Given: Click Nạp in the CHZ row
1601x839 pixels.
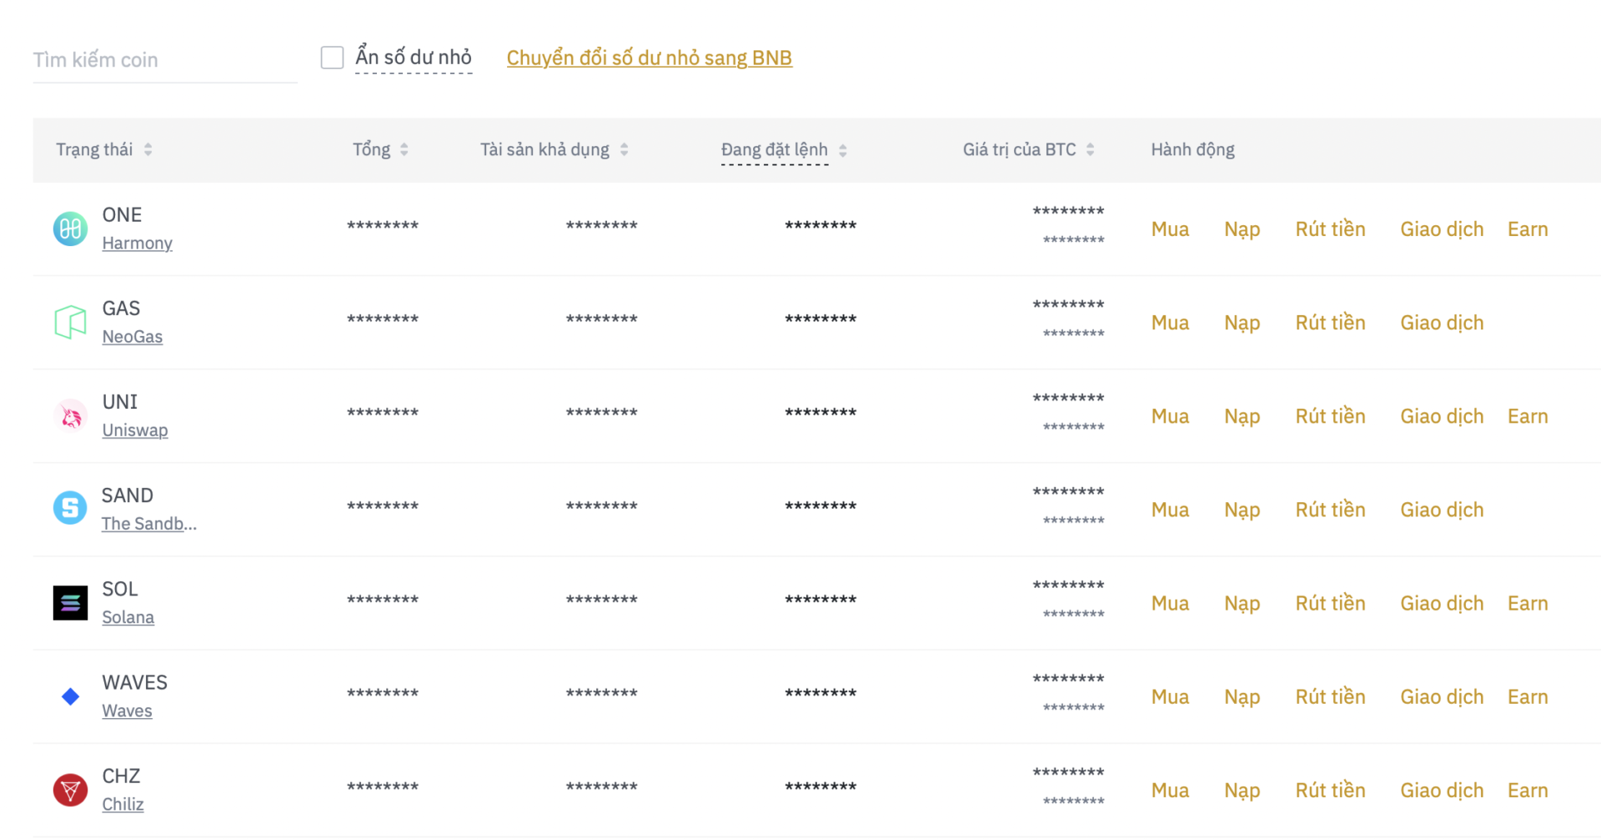Looking at the screenshot, I should tap(1242, 791).
